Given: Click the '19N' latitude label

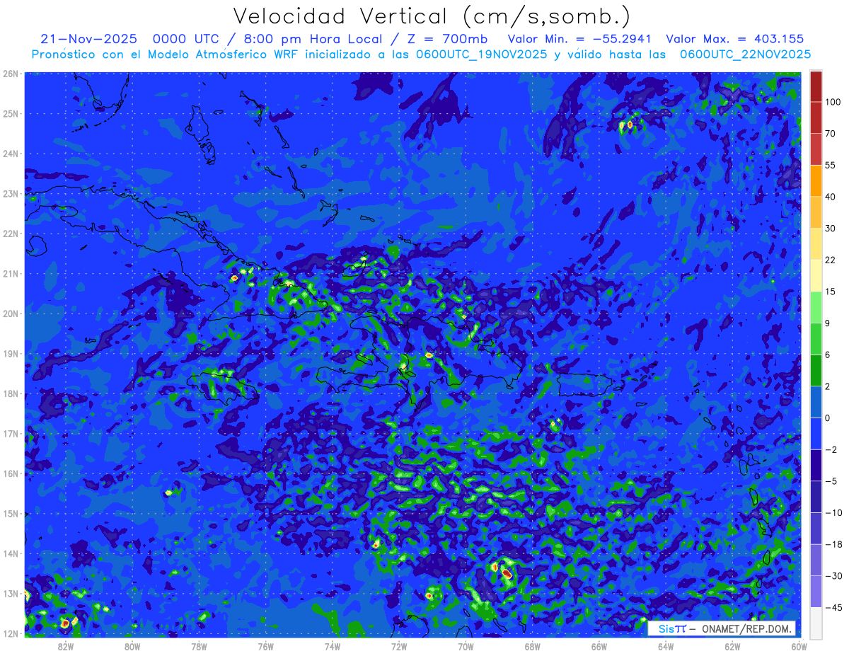Looking at the screenshot, I should pos(10,353).
